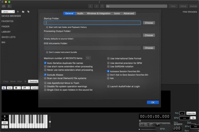Open the Icons tab
Image resolution: width=199 pixels, height=132 pixels.
117,14
